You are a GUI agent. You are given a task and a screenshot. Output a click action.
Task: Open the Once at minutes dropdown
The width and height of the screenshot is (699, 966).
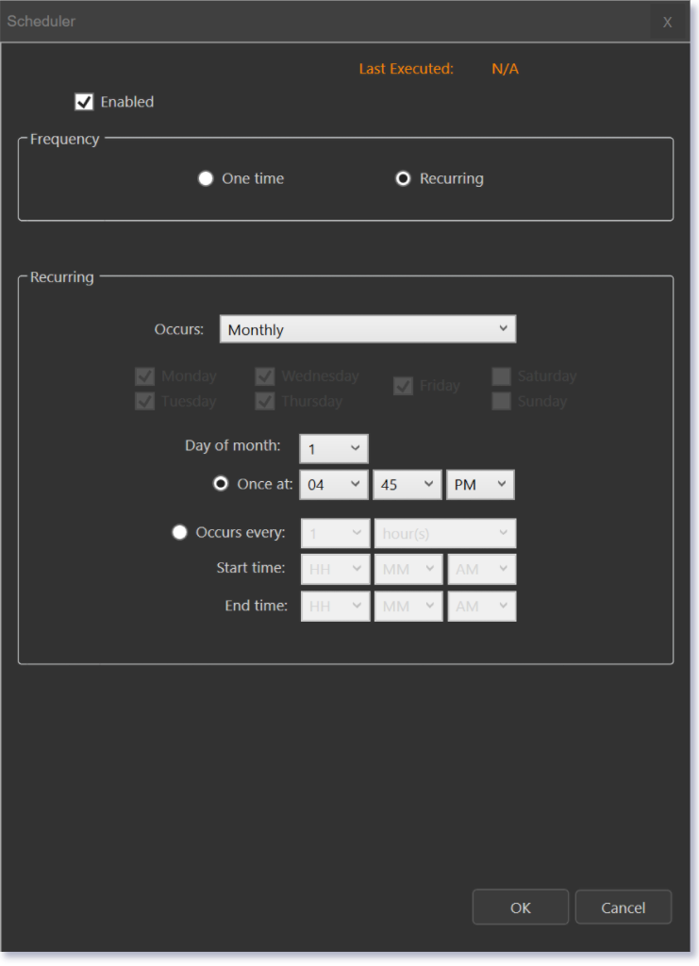[x=408, y=484]
